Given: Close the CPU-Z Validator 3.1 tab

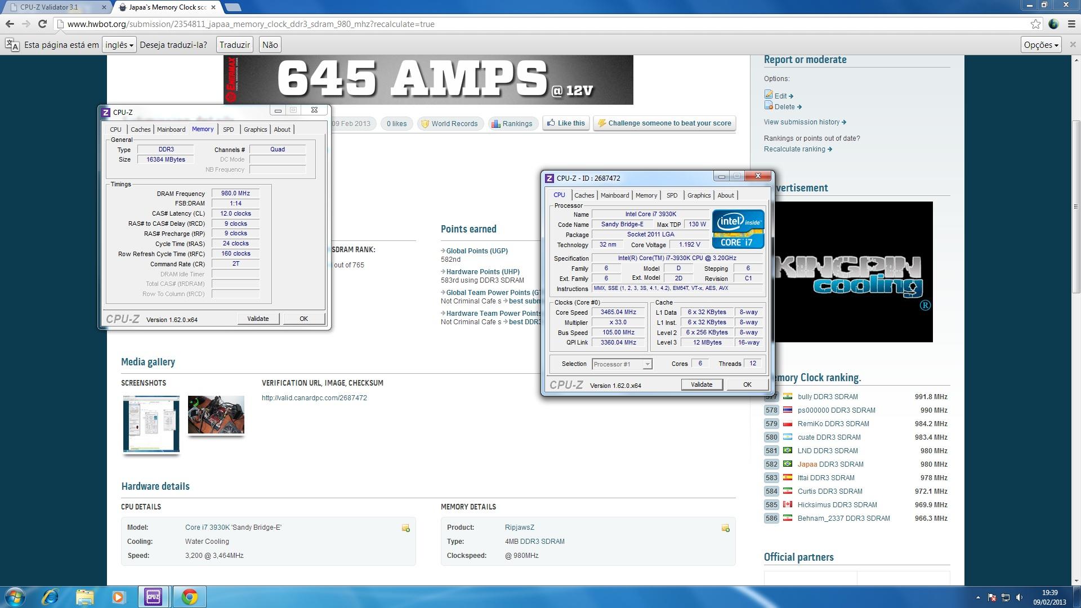Looking at the screenshot, I should [104, 7].
